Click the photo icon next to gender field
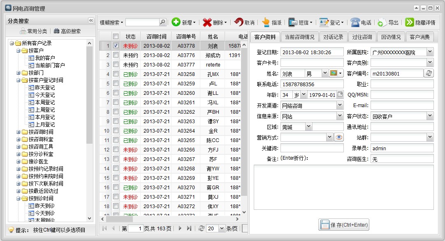Image resolution: width=445 pixels, height=241 pixels. (x=334, y=73)
